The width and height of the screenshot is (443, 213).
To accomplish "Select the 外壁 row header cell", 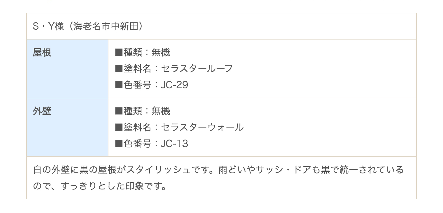I will click(67, 127).
